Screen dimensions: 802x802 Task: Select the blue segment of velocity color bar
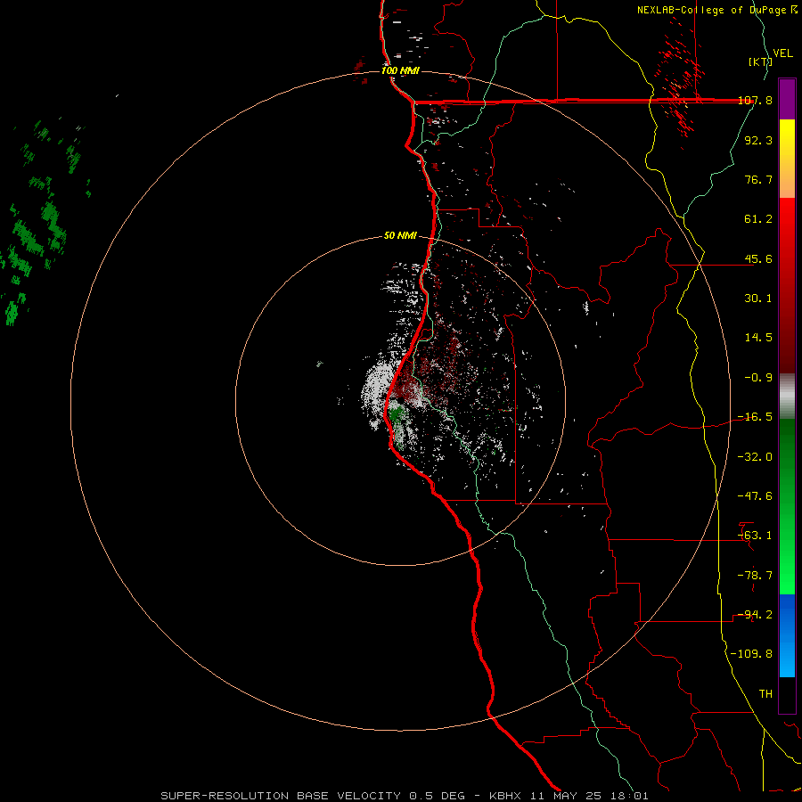(x=787, y=635)
